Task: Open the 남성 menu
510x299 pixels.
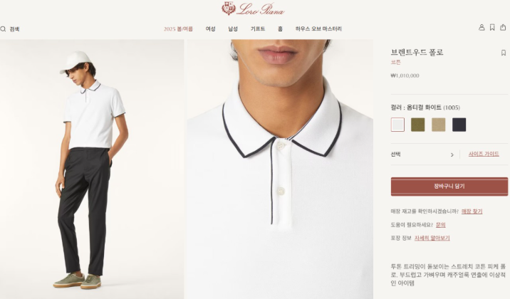Action: click(233, 29)
